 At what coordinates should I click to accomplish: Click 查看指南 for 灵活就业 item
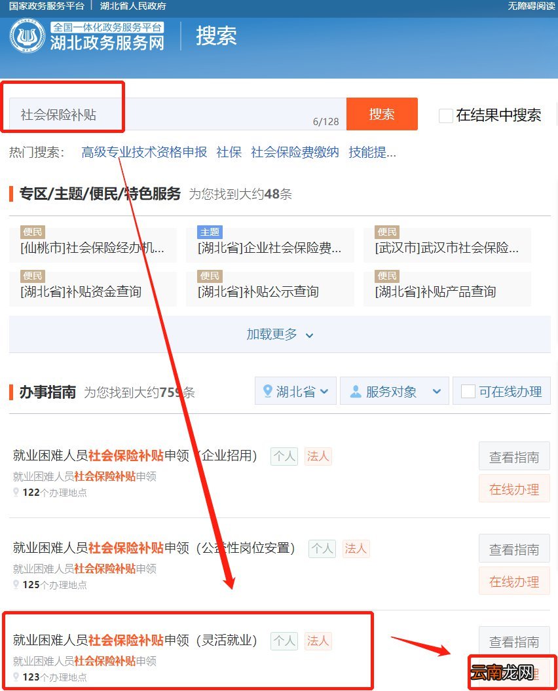[514, 642]
